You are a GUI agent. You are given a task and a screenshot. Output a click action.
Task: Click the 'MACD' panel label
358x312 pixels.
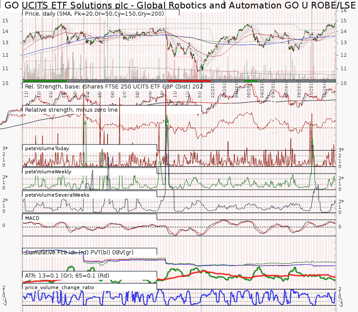(x=32, y=218)
